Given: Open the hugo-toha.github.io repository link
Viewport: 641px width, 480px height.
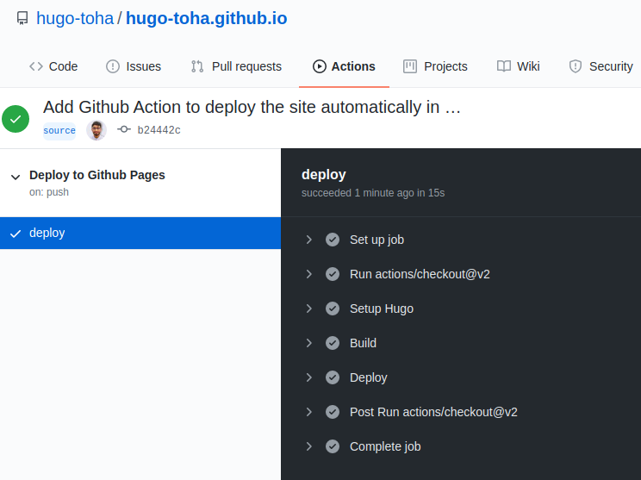Looking at the screenshot, I should [x=207, y=18].
